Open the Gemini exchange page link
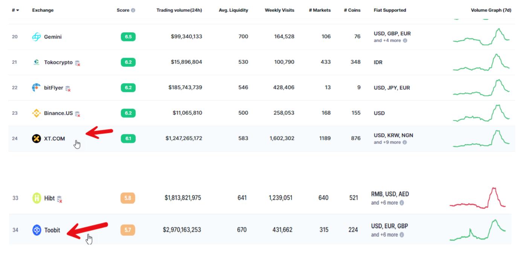The width and height of the screenshot is (520, 264). [x=53, y=37]
